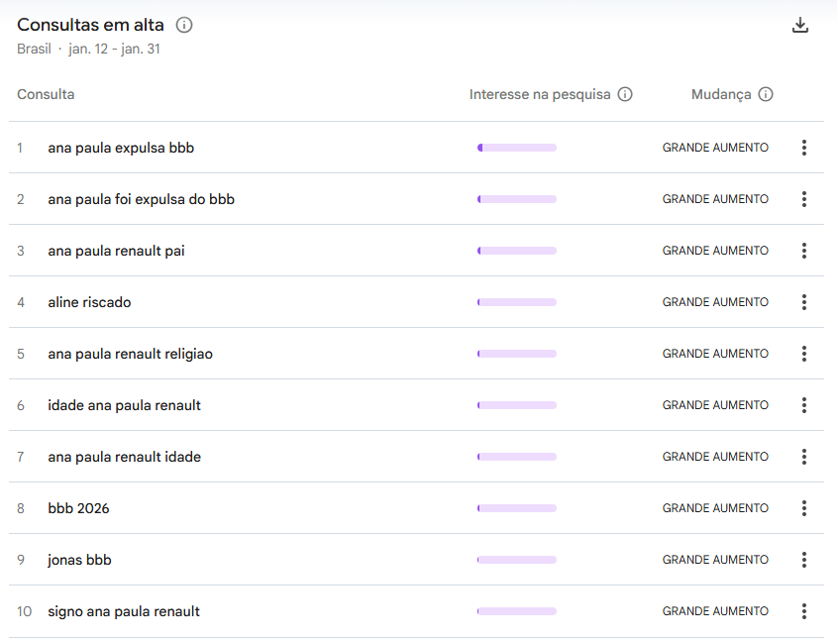Download the Consultas em alta data
This screenshot has height=640, width=837.
(799, 25)
